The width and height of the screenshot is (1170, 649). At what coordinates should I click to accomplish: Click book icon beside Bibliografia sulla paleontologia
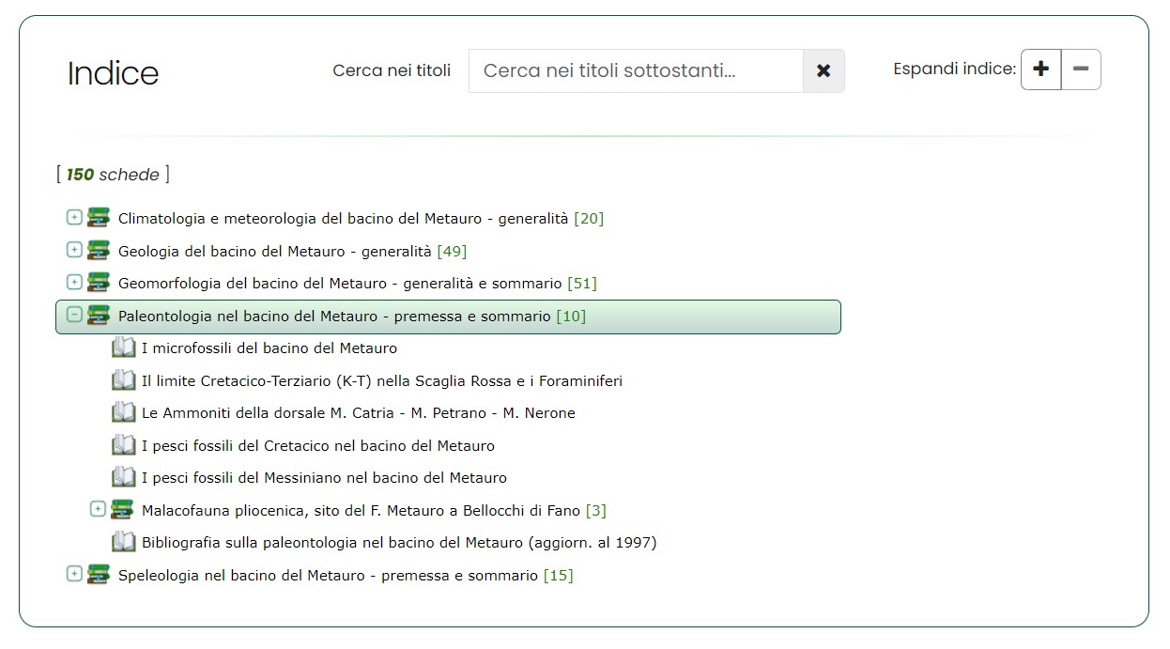tap(124, 543)
